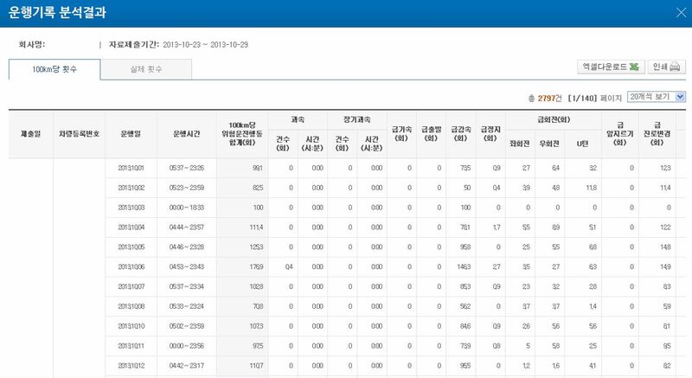Click the 급가속 (회) column header

[401, 134]
